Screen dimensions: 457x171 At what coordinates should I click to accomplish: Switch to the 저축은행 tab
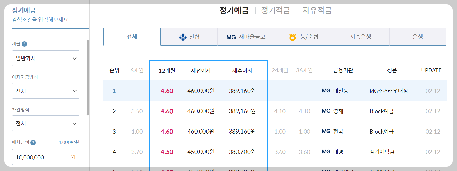[360, 37]
